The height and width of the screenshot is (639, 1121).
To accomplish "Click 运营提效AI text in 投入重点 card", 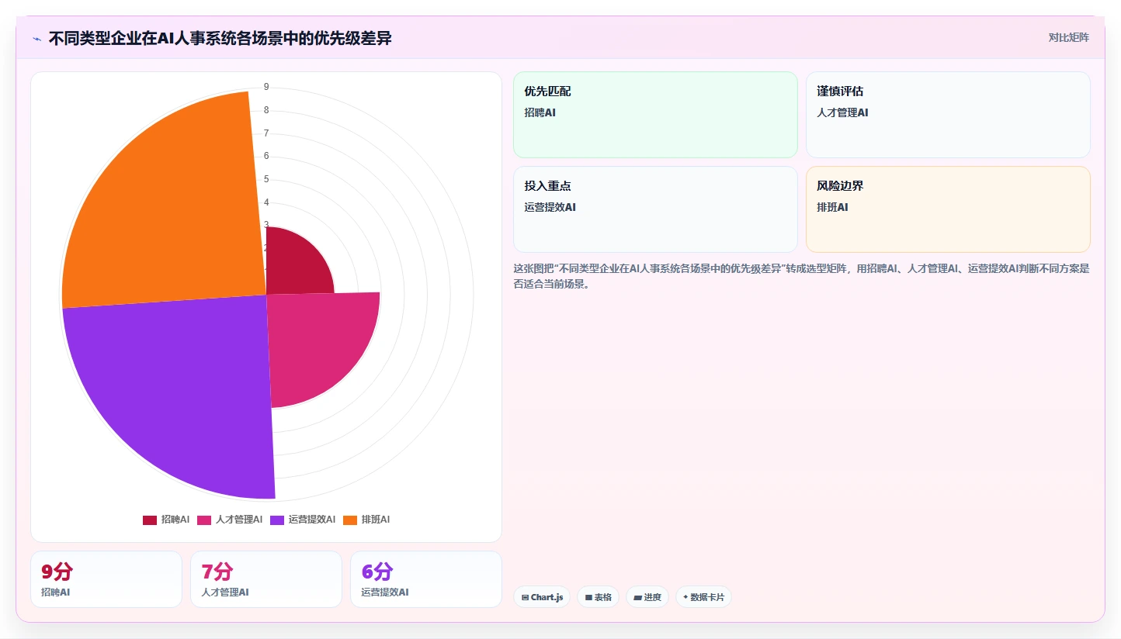I will coord(550,207).
